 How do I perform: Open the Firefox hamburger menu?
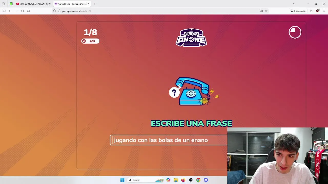[x=324, y=11]
